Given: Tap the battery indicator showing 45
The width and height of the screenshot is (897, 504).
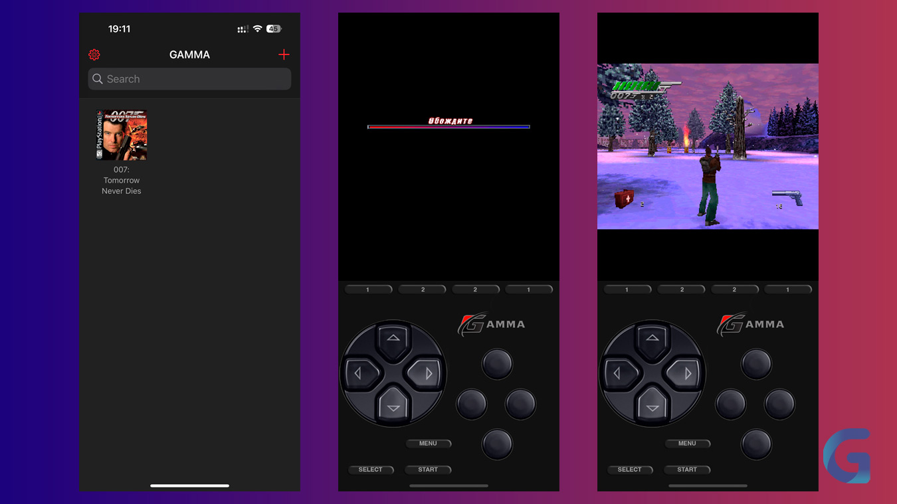Looking at the screenshot, I should tap(274, 29).
